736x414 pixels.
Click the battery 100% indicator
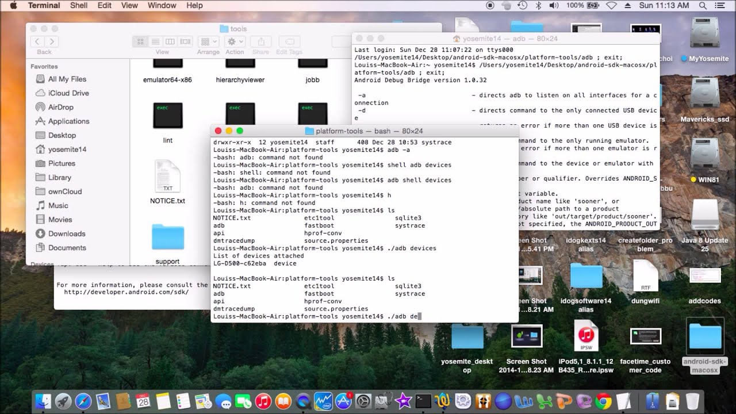583,5
